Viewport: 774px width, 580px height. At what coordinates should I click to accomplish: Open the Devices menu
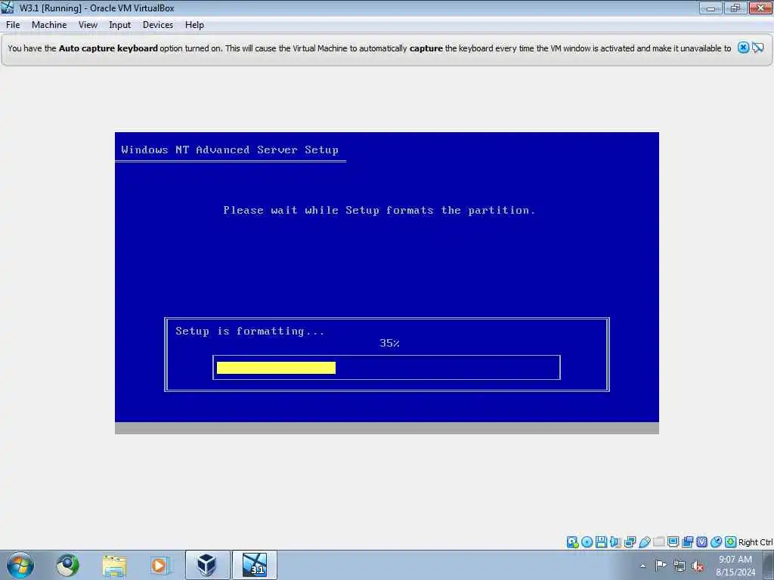pos(157,25)
